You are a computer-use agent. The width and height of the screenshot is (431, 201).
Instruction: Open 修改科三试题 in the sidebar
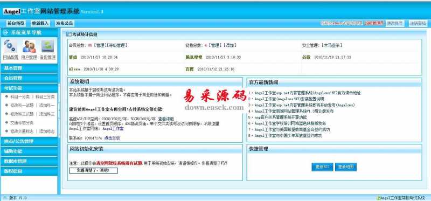pos(22,114)
